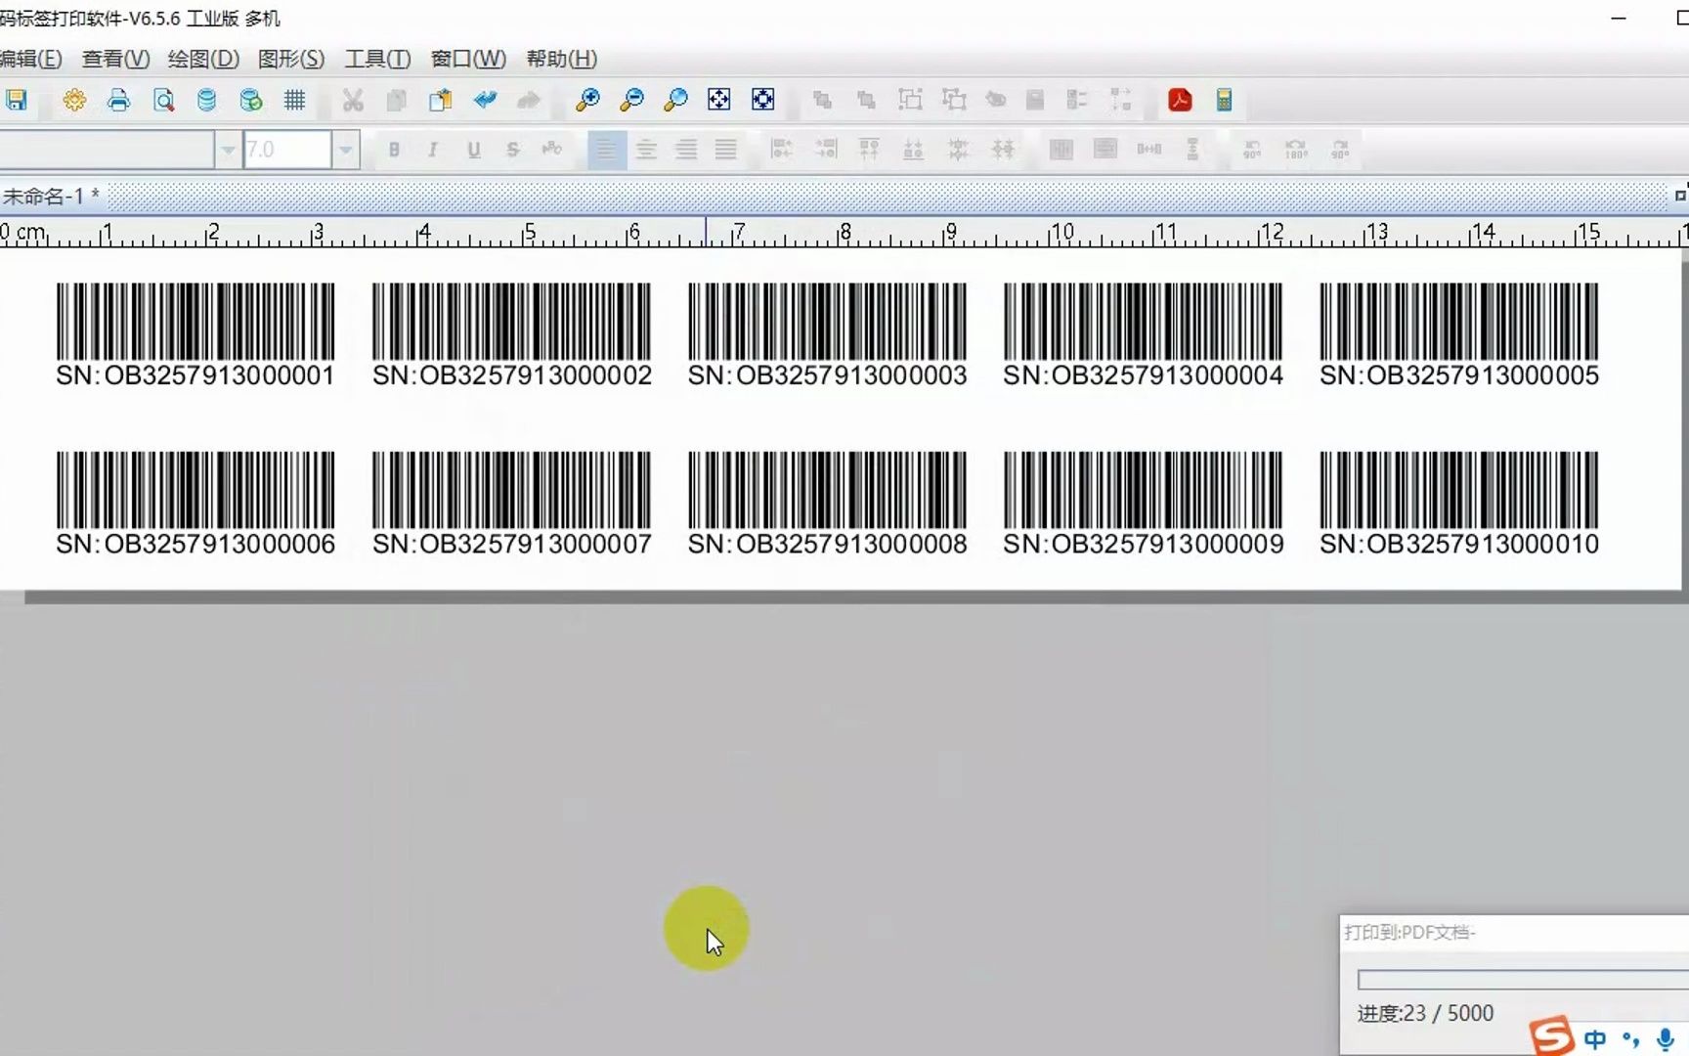Click inward arrows zoom fit icon

(x=763, y=100)
